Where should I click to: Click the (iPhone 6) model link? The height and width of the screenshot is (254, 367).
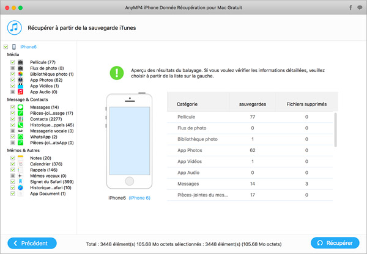tap(139, 198)
